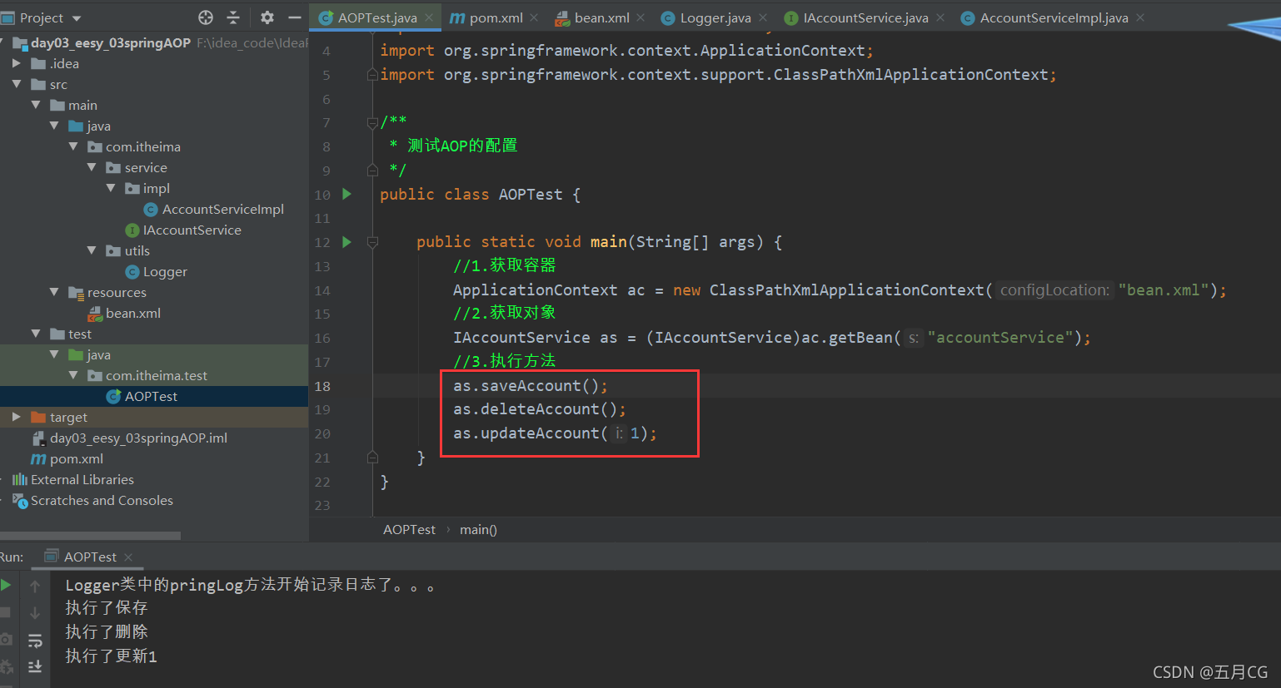Rerun AOPTest with green play button

(6, 585)
